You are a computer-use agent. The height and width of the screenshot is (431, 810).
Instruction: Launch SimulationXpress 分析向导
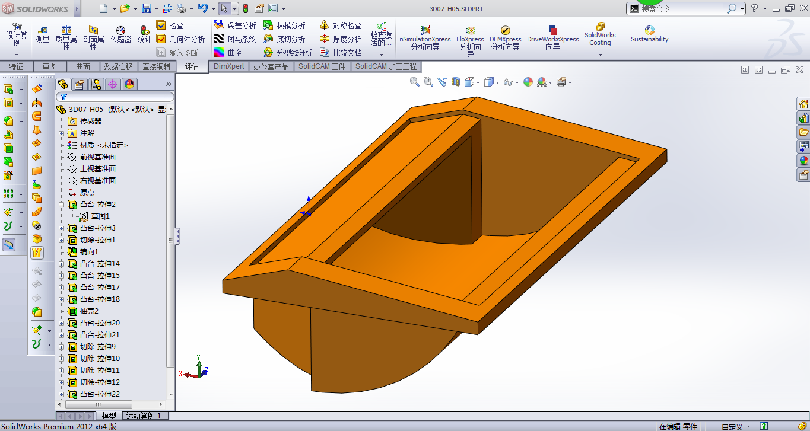click(425, 38)
